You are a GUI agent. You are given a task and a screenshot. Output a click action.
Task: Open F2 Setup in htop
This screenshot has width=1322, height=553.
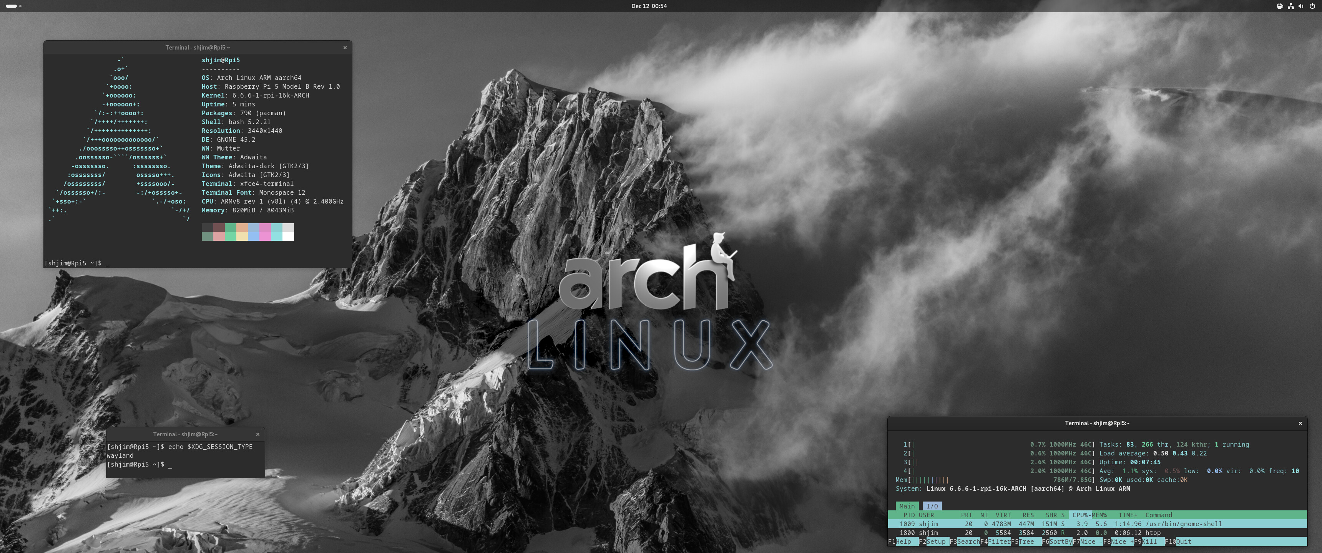coord(934,541)
